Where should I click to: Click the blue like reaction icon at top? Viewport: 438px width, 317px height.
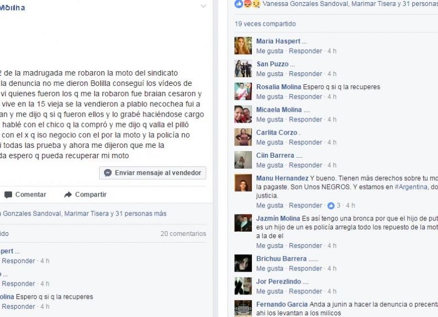pos(239,4)
